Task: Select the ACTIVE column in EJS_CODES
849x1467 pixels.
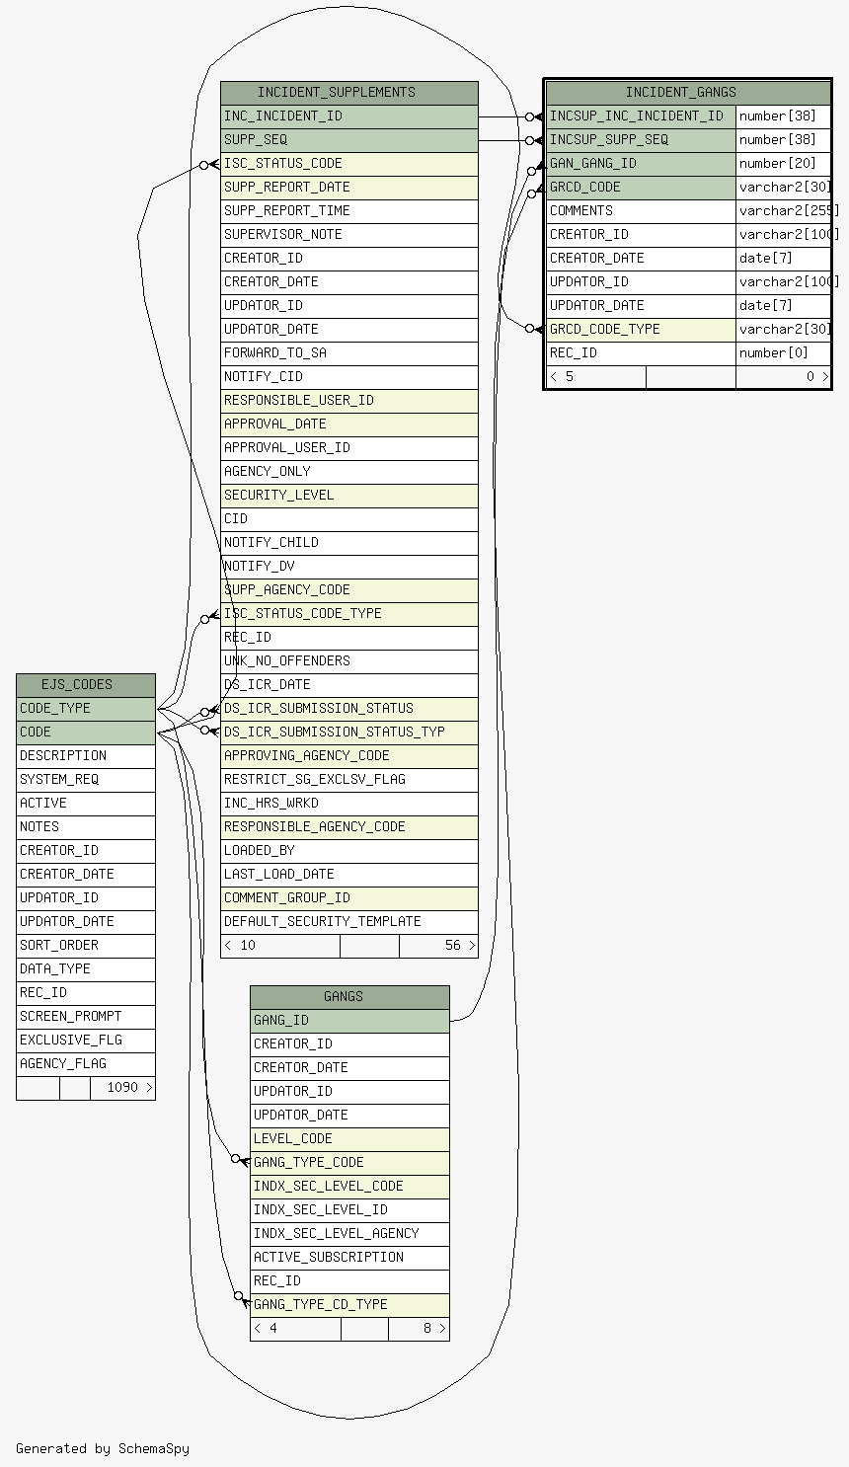Action: pyautogui.click(x=86, y=804)
